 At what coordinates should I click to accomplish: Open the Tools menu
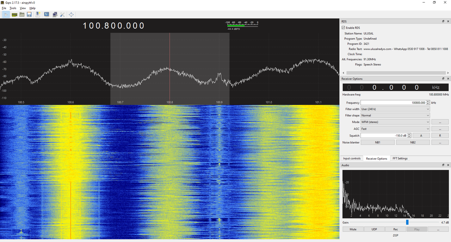point(13,8)
